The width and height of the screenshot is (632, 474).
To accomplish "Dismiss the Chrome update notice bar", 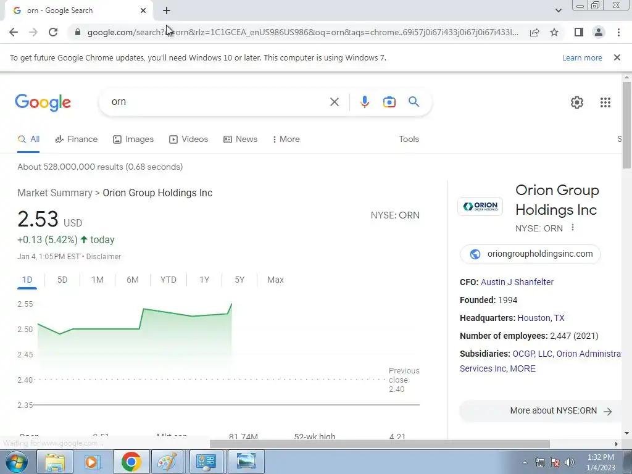I will pos(617,57).
